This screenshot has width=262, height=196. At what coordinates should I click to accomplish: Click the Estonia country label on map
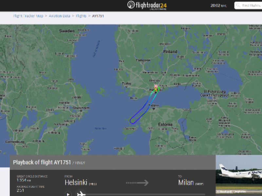pos(165,124)
